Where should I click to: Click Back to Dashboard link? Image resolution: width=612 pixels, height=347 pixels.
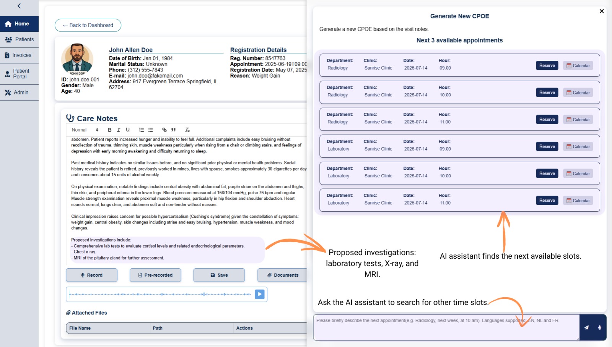88,25
